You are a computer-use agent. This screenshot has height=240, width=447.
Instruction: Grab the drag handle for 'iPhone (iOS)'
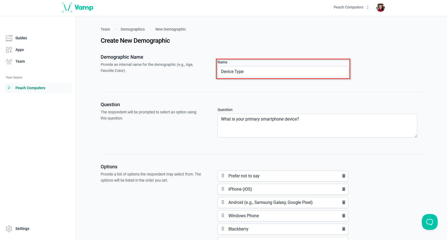223,189
